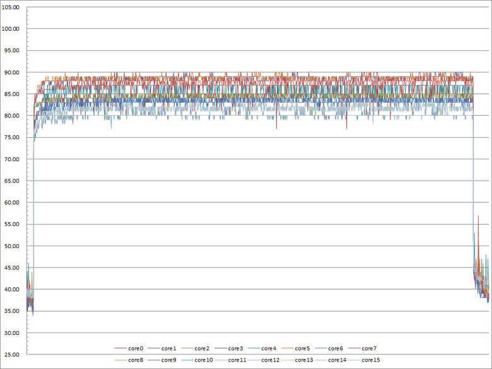Select the core11 legend entry

point(231,360)
